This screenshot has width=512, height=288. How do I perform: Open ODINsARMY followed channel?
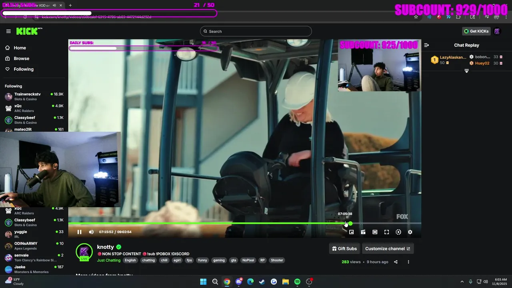34,246
